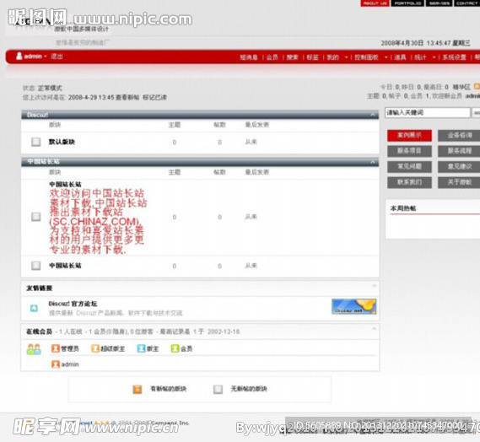Click the 本周热帖 heading text
Viewport: 480px width, 442px height.
(403, 208)
